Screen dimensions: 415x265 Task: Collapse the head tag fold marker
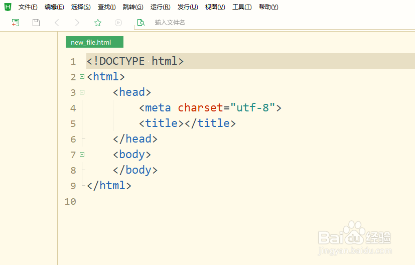[x=82, y=92]
